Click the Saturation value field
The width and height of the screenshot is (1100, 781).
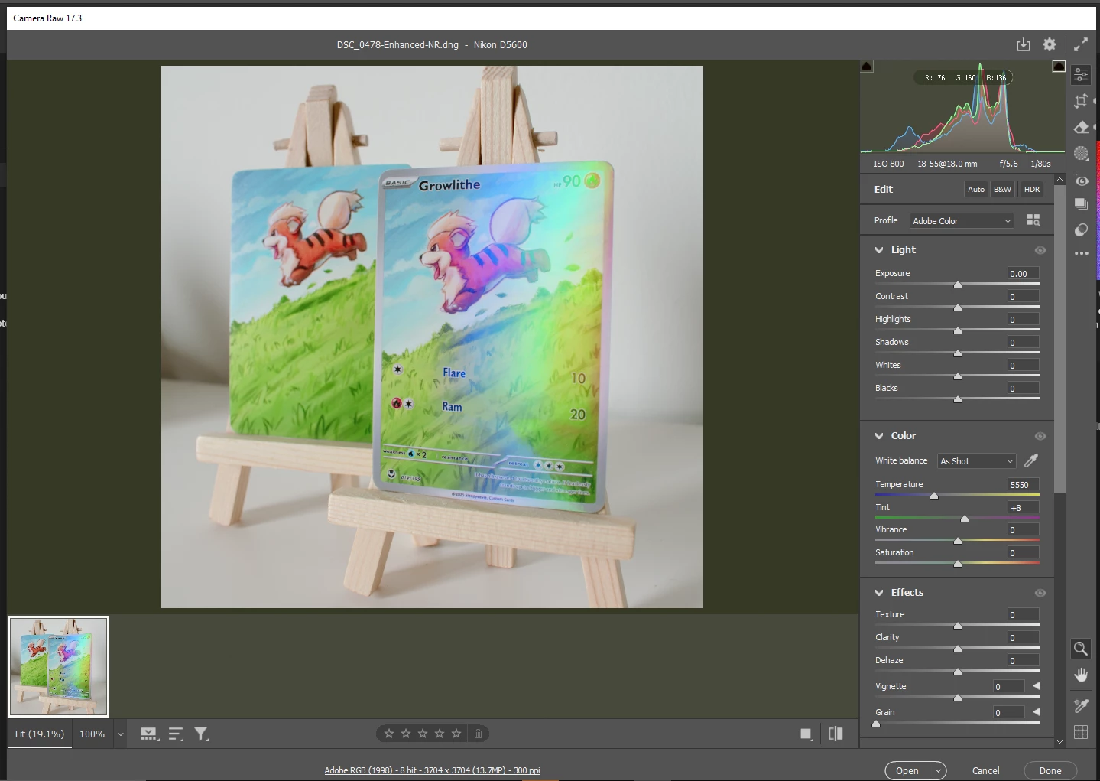(x=1024, y=553)
